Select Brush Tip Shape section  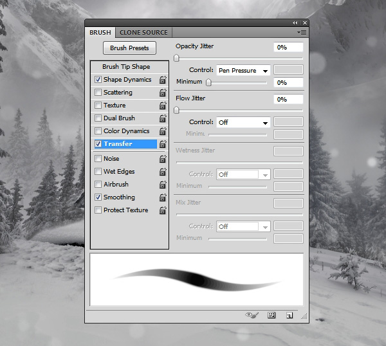click(x=126, y=67)
